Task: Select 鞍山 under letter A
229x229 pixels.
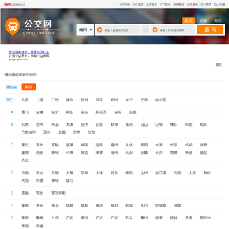Action: tap(69, 112)
